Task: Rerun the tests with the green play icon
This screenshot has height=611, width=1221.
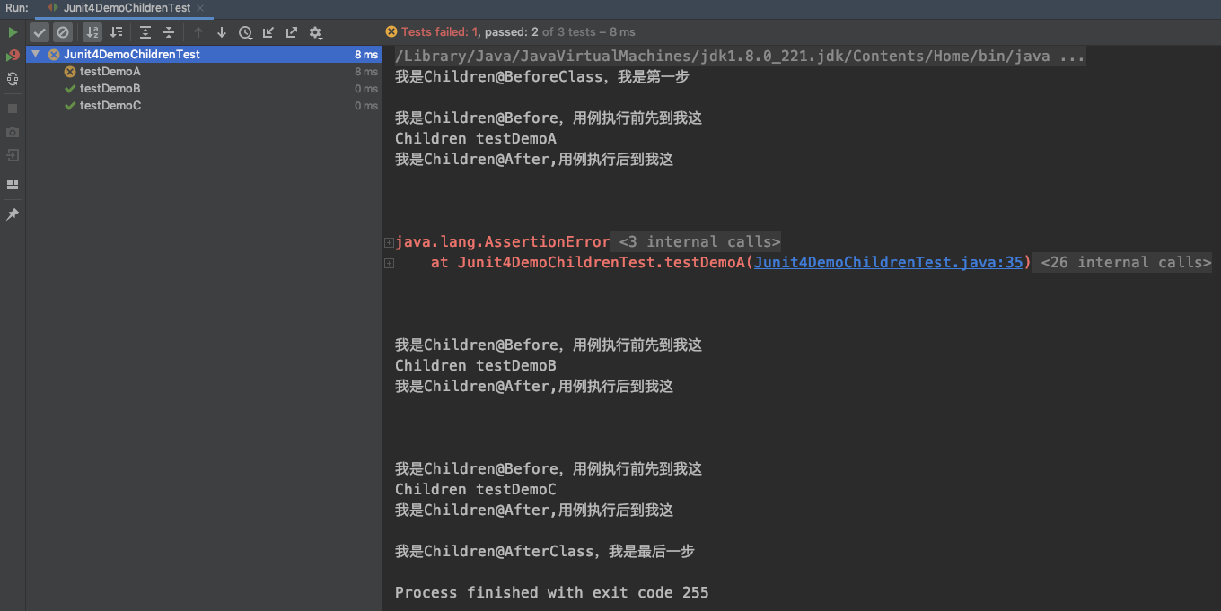Action: [13, 32]
